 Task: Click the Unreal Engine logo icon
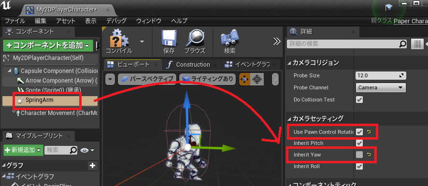(6, 5)
